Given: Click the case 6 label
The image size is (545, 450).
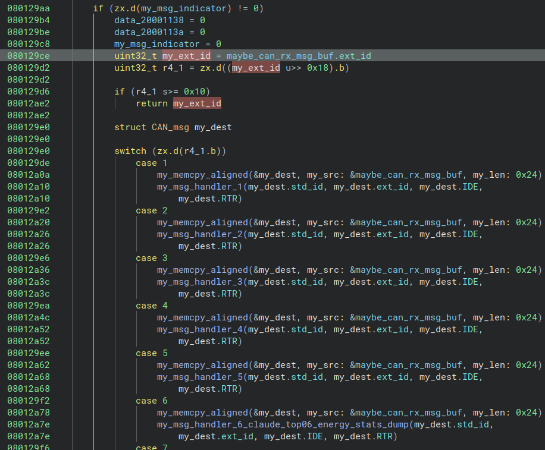Looking at the screenshot, I should point(152,401).
